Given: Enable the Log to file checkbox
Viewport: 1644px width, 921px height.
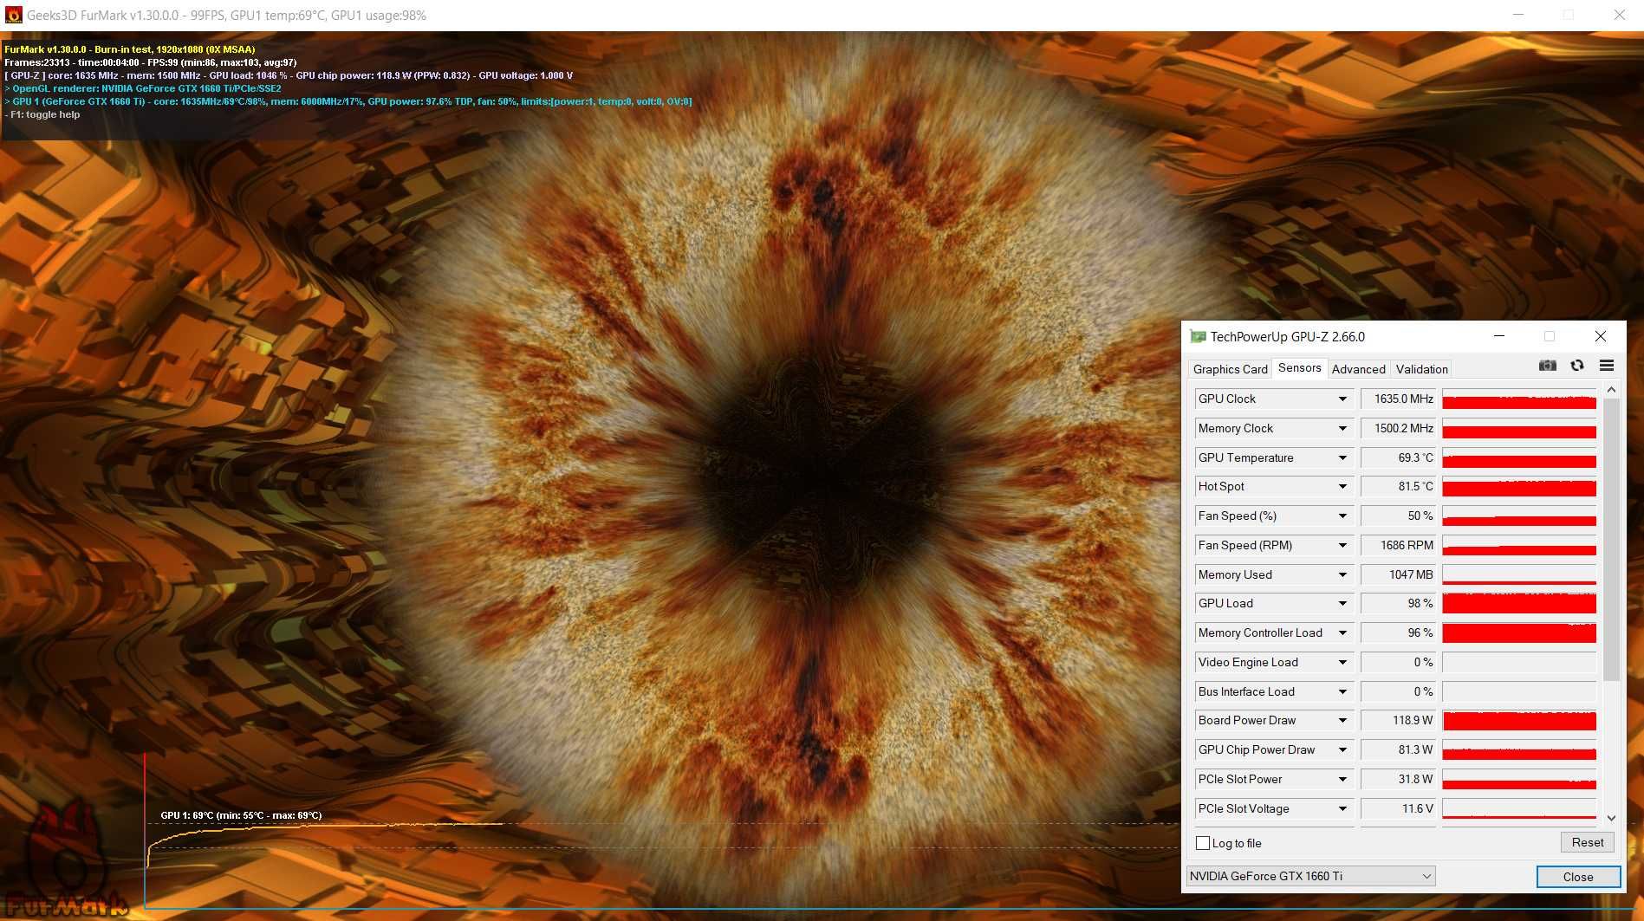Looking at the screenshot, I should (x=1203, y=843).
